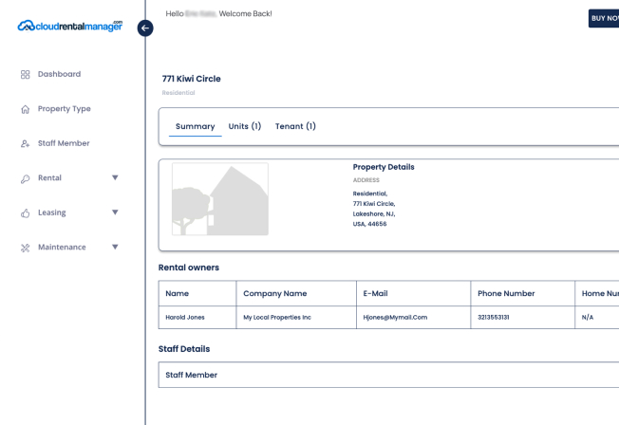Open Property Type from the sidebar
Viewport: 619px width, 425px height.
click(x=64, y=109)
